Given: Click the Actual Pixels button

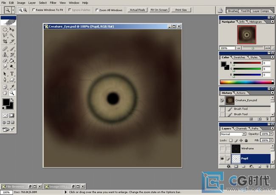Looking at the screenshot, I should pyautogui.click(x=137, y=10).
